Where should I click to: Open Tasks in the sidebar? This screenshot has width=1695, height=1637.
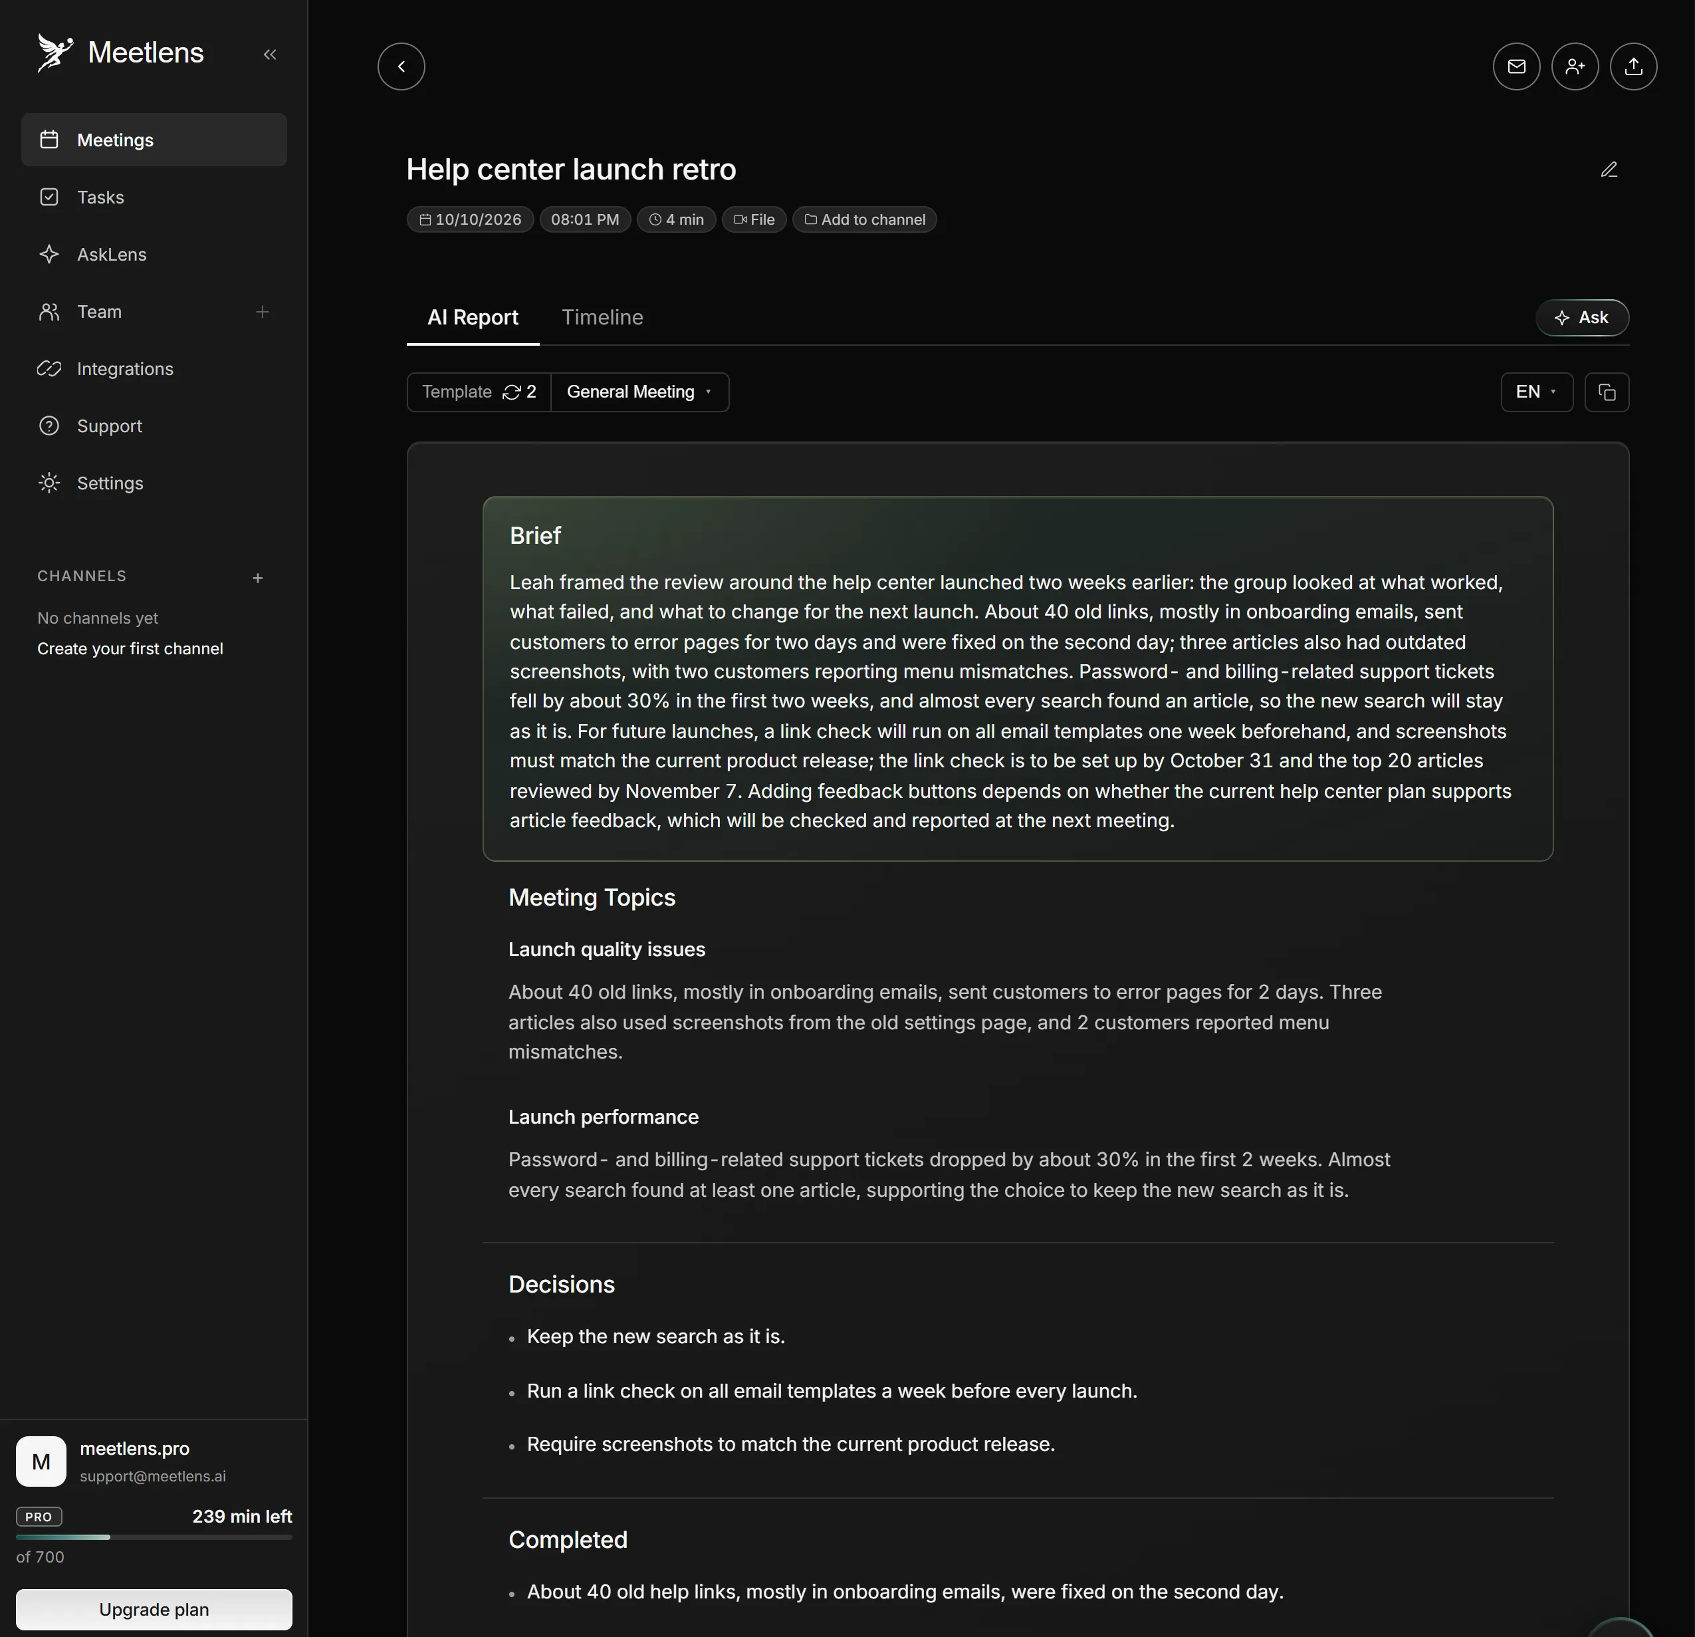point(154,196)
